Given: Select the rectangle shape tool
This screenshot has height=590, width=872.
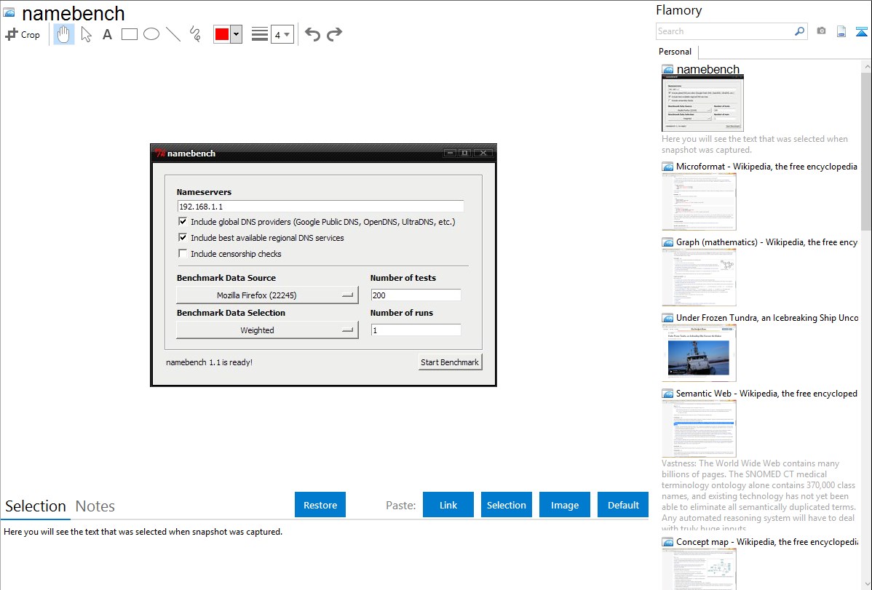Looking at the screenshot, I should (x=130, y=34).
